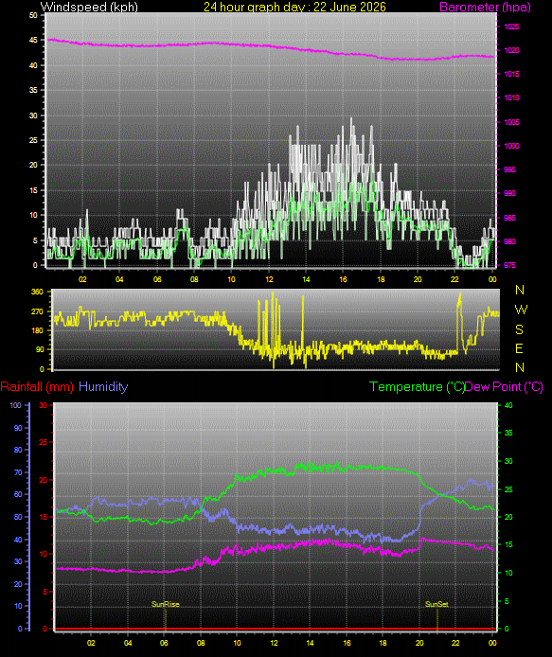Click the 24 hour graph day title
The width and height of the screenshot is (552, 657).
[294, 7]
